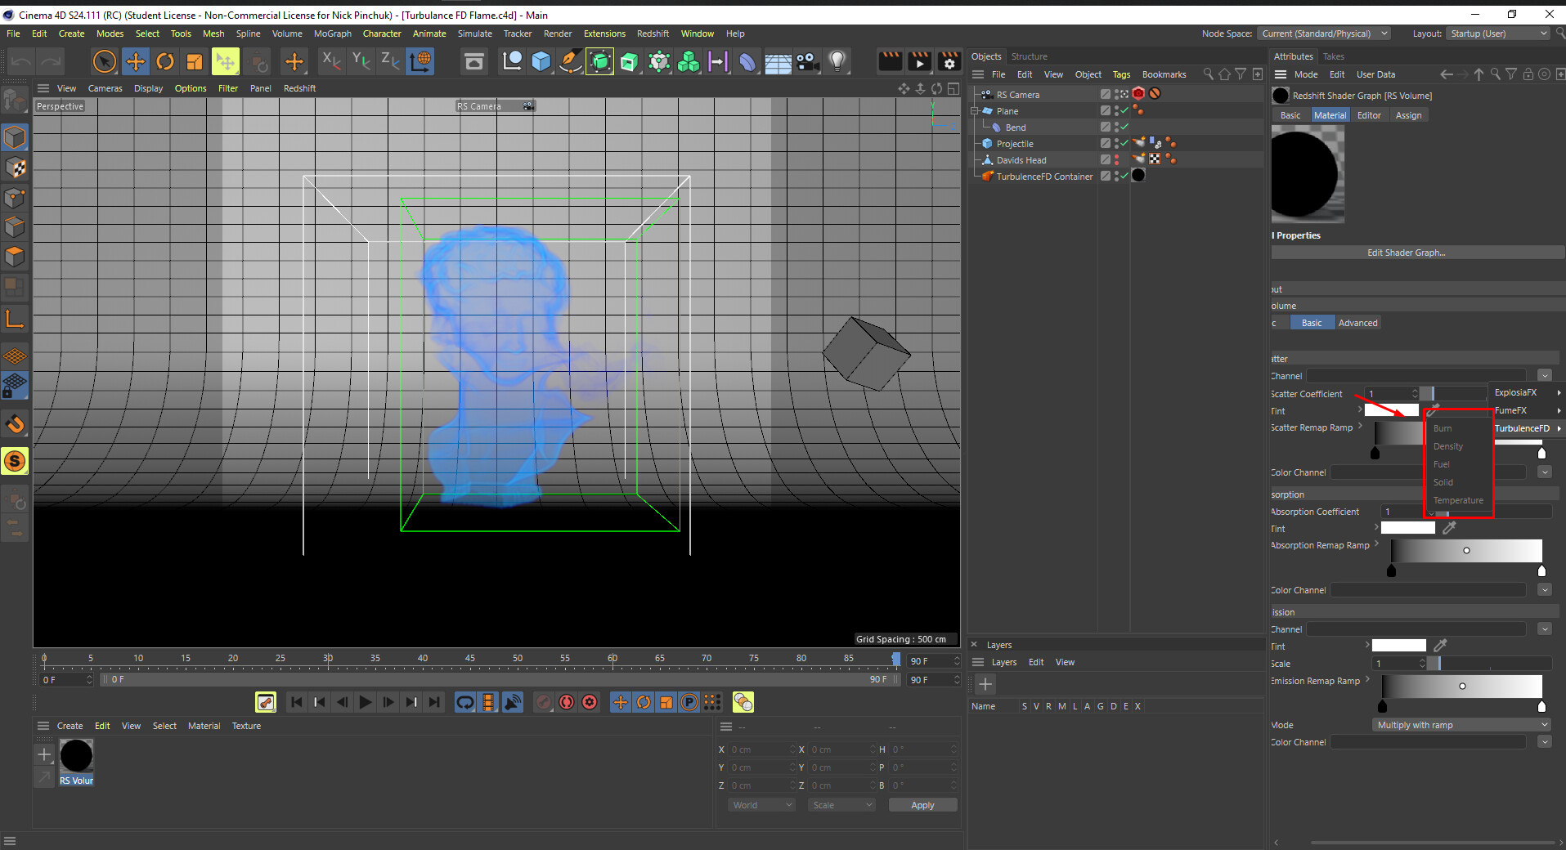The image size is (1566, 850).
Task: Open the World coordinate dropdown
Action: [x=761, y=805]
